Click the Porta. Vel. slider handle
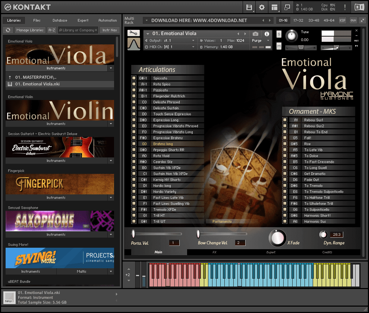The width and height of the screenshot is (369, 313). coord(133,234)
